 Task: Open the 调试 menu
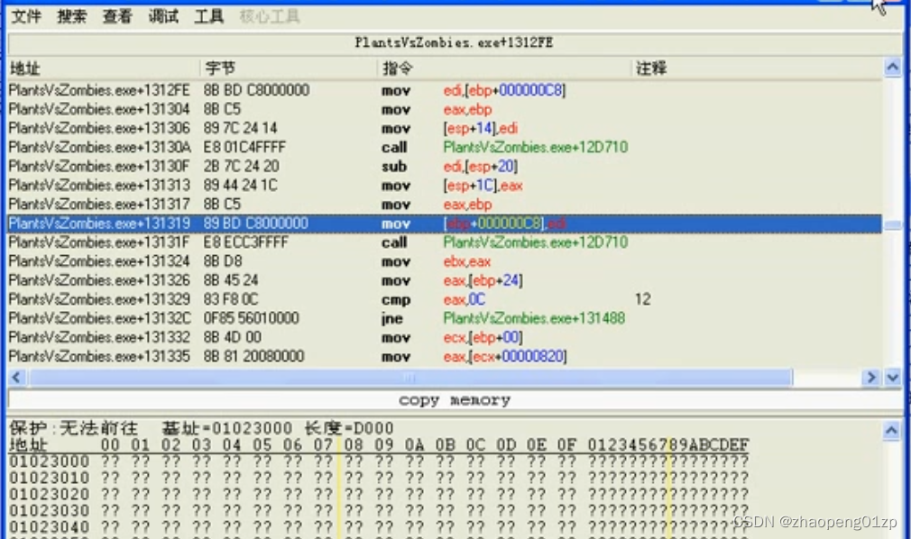[x=163, y=16]
